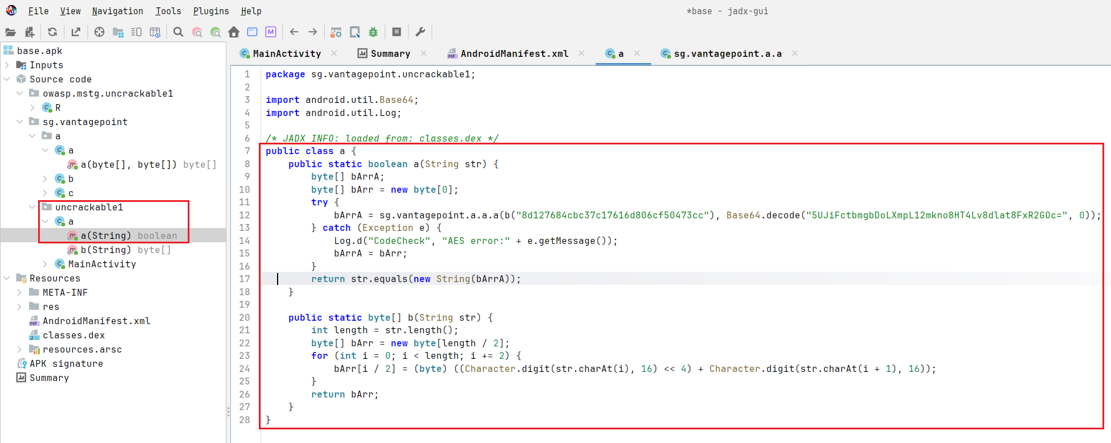Open Class search with the pink magnifier icon
1111x443 pixels.
(197, 32)
